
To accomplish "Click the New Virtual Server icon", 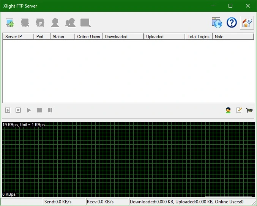I will pyautogui.click(x=10, y=23).
